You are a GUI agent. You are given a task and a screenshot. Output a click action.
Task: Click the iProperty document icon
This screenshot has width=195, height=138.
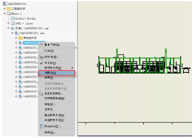tap(41, 126)
